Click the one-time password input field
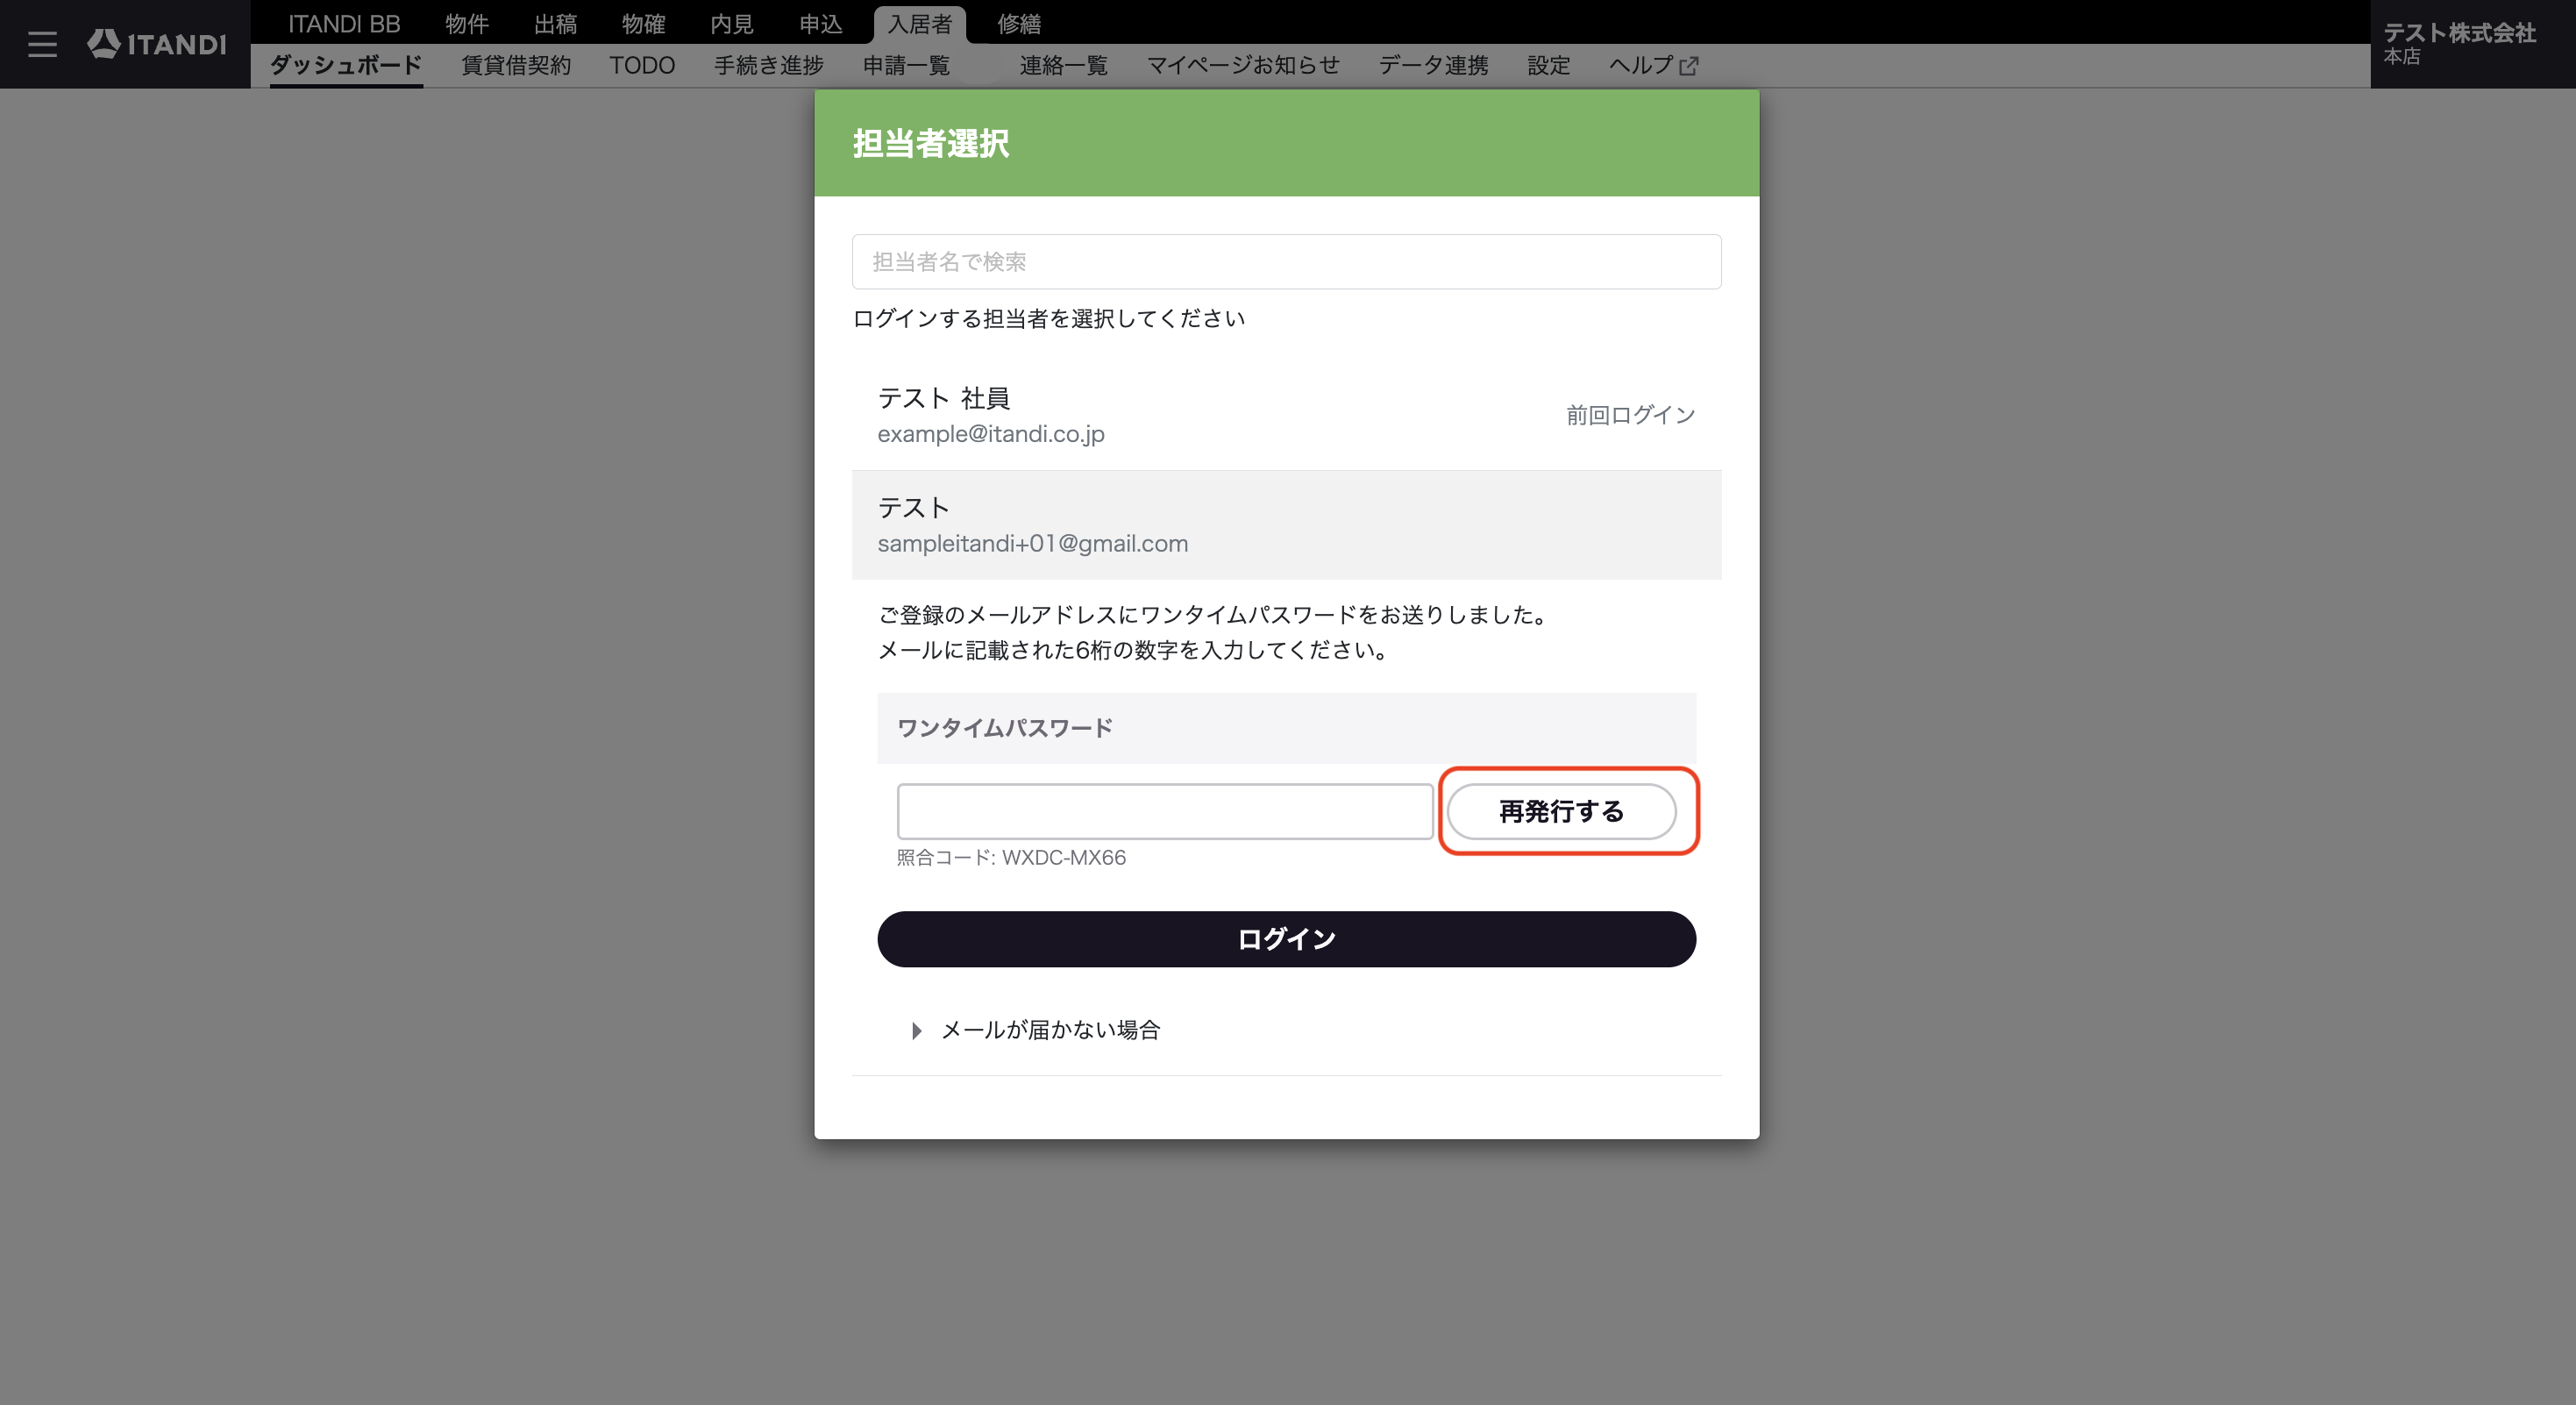 point(1165,811)
